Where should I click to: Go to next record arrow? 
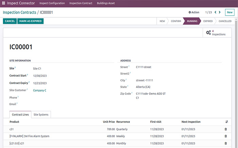click(x=220, y=12)
